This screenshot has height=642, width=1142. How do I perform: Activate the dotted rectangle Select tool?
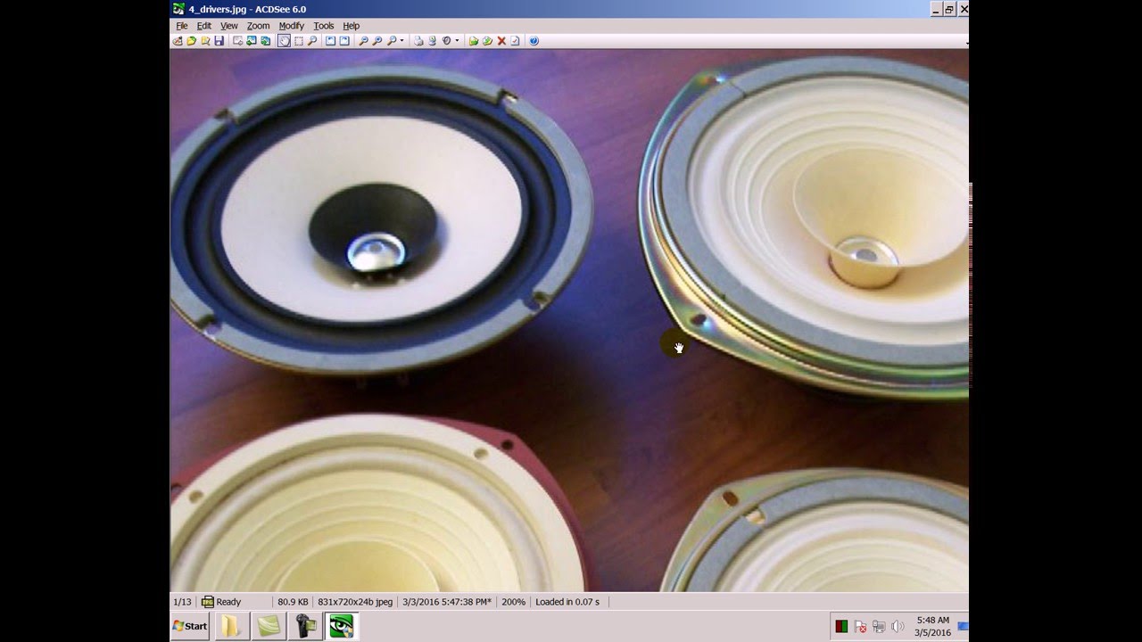tap(298, 41)
